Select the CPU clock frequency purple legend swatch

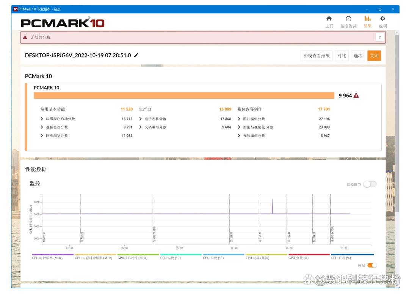53,255
